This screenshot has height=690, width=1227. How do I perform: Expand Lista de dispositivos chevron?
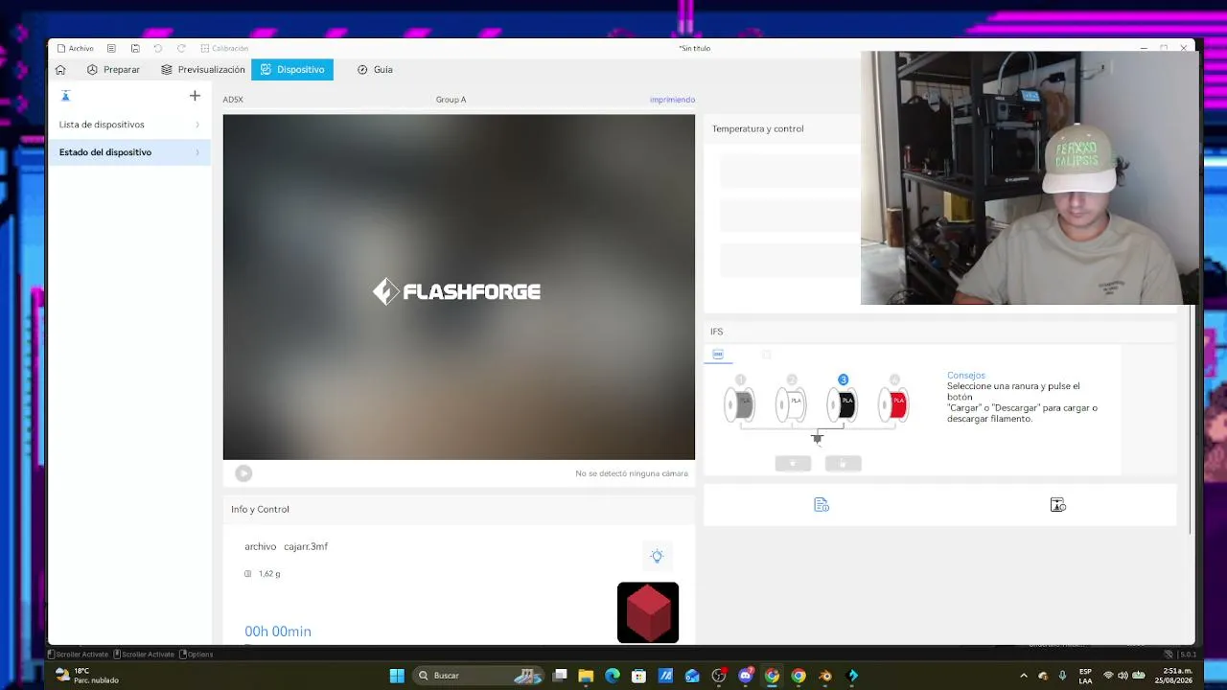[x=197, y=125]
